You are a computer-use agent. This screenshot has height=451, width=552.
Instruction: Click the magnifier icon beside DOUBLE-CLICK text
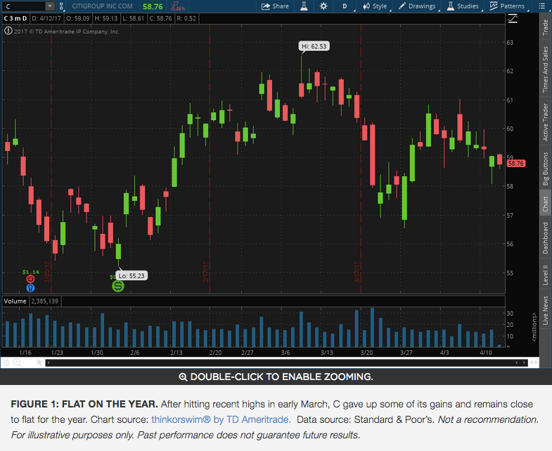click(183, 377)
